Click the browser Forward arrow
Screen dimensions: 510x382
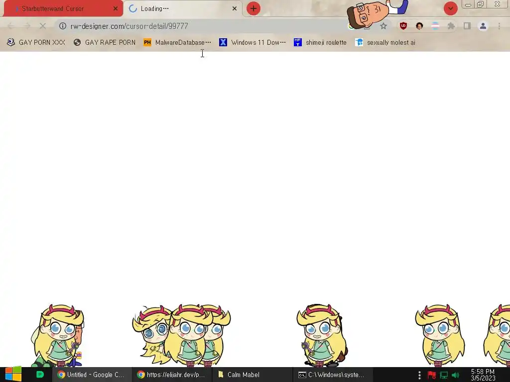pos(27,26)
